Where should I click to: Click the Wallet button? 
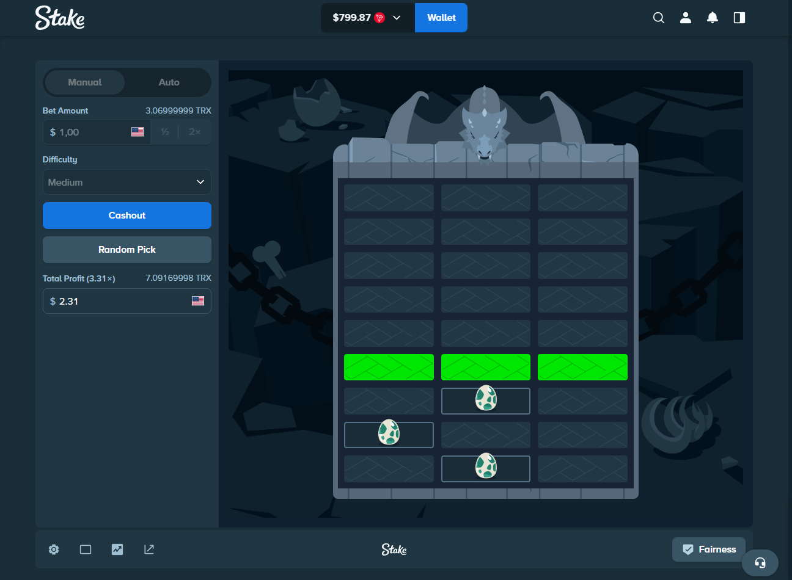(x=441, y=18)
